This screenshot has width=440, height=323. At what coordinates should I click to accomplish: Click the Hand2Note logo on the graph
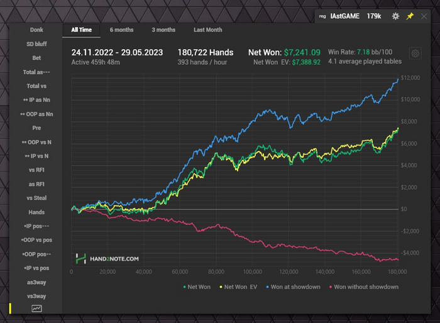tap(107, 259)
